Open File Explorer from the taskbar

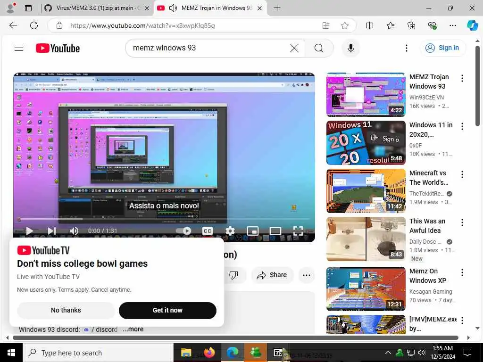186,353
